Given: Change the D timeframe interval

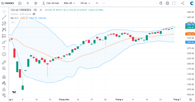Looking at the screenshot, I should [28, 3].
